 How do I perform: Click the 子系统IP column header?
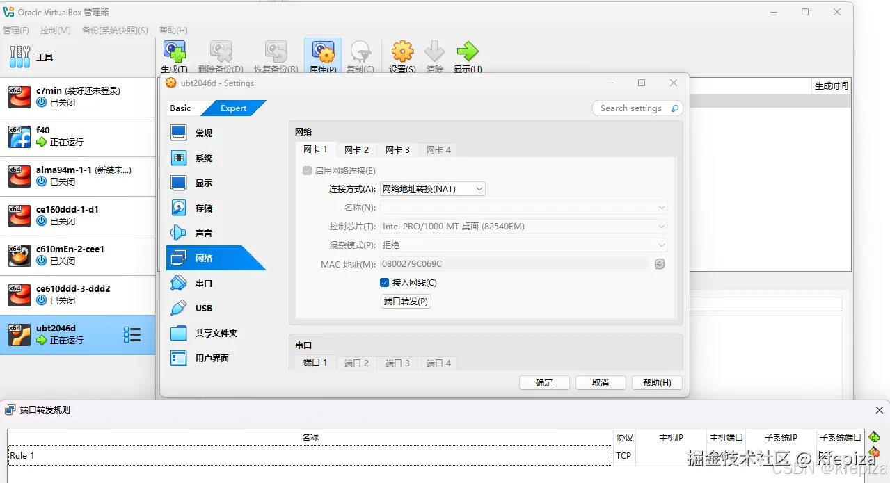coord(781,437)
